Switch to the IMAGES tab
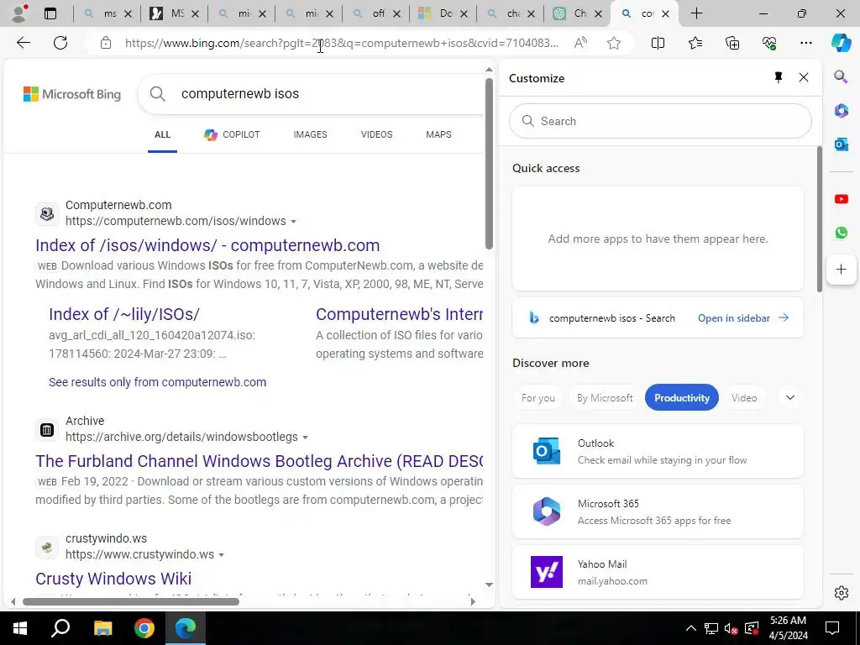 tap(310, 134)
